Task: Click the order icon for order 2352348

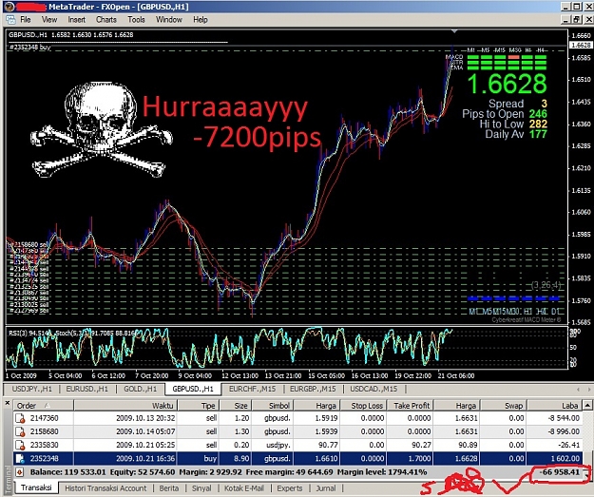Action: (20, 459)
